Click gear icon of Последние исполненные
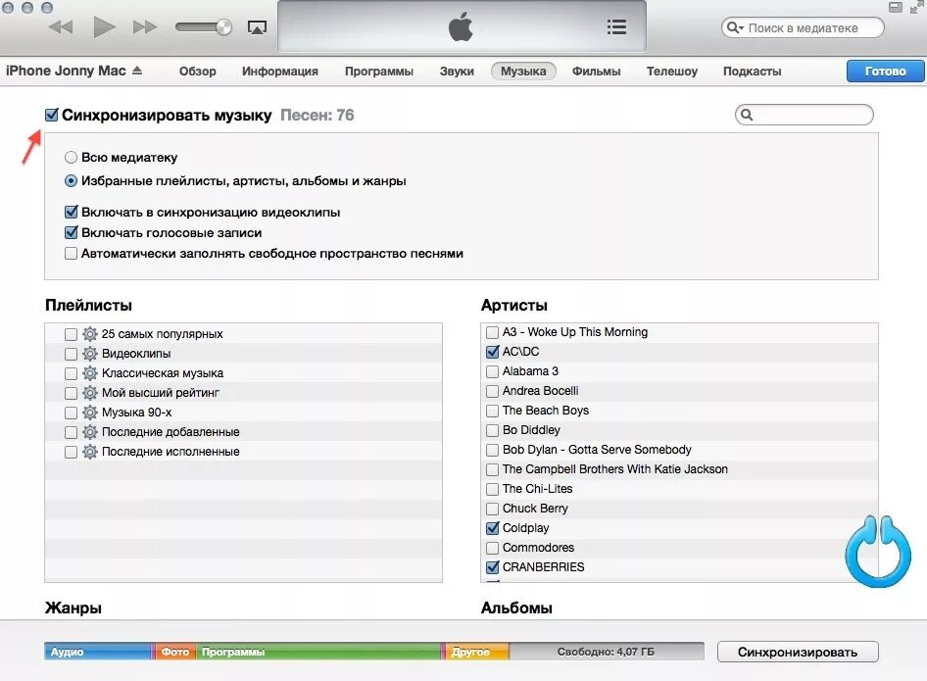The height and width of the screenshot is (681, 927). tap(90, 452)
